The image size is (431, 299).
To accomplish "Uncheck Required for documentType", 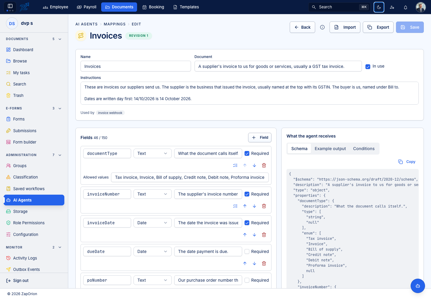I will coord(247,153).
